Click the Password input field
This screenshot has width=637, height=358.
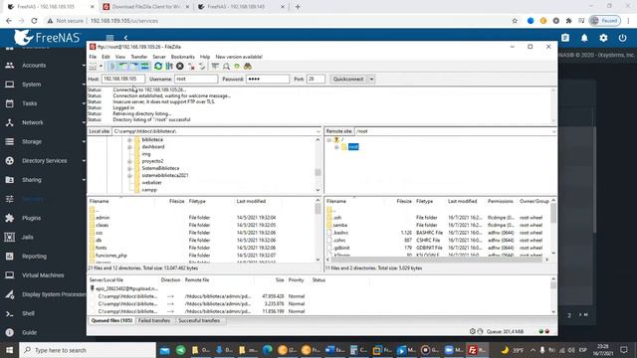(x=268, y=79)
